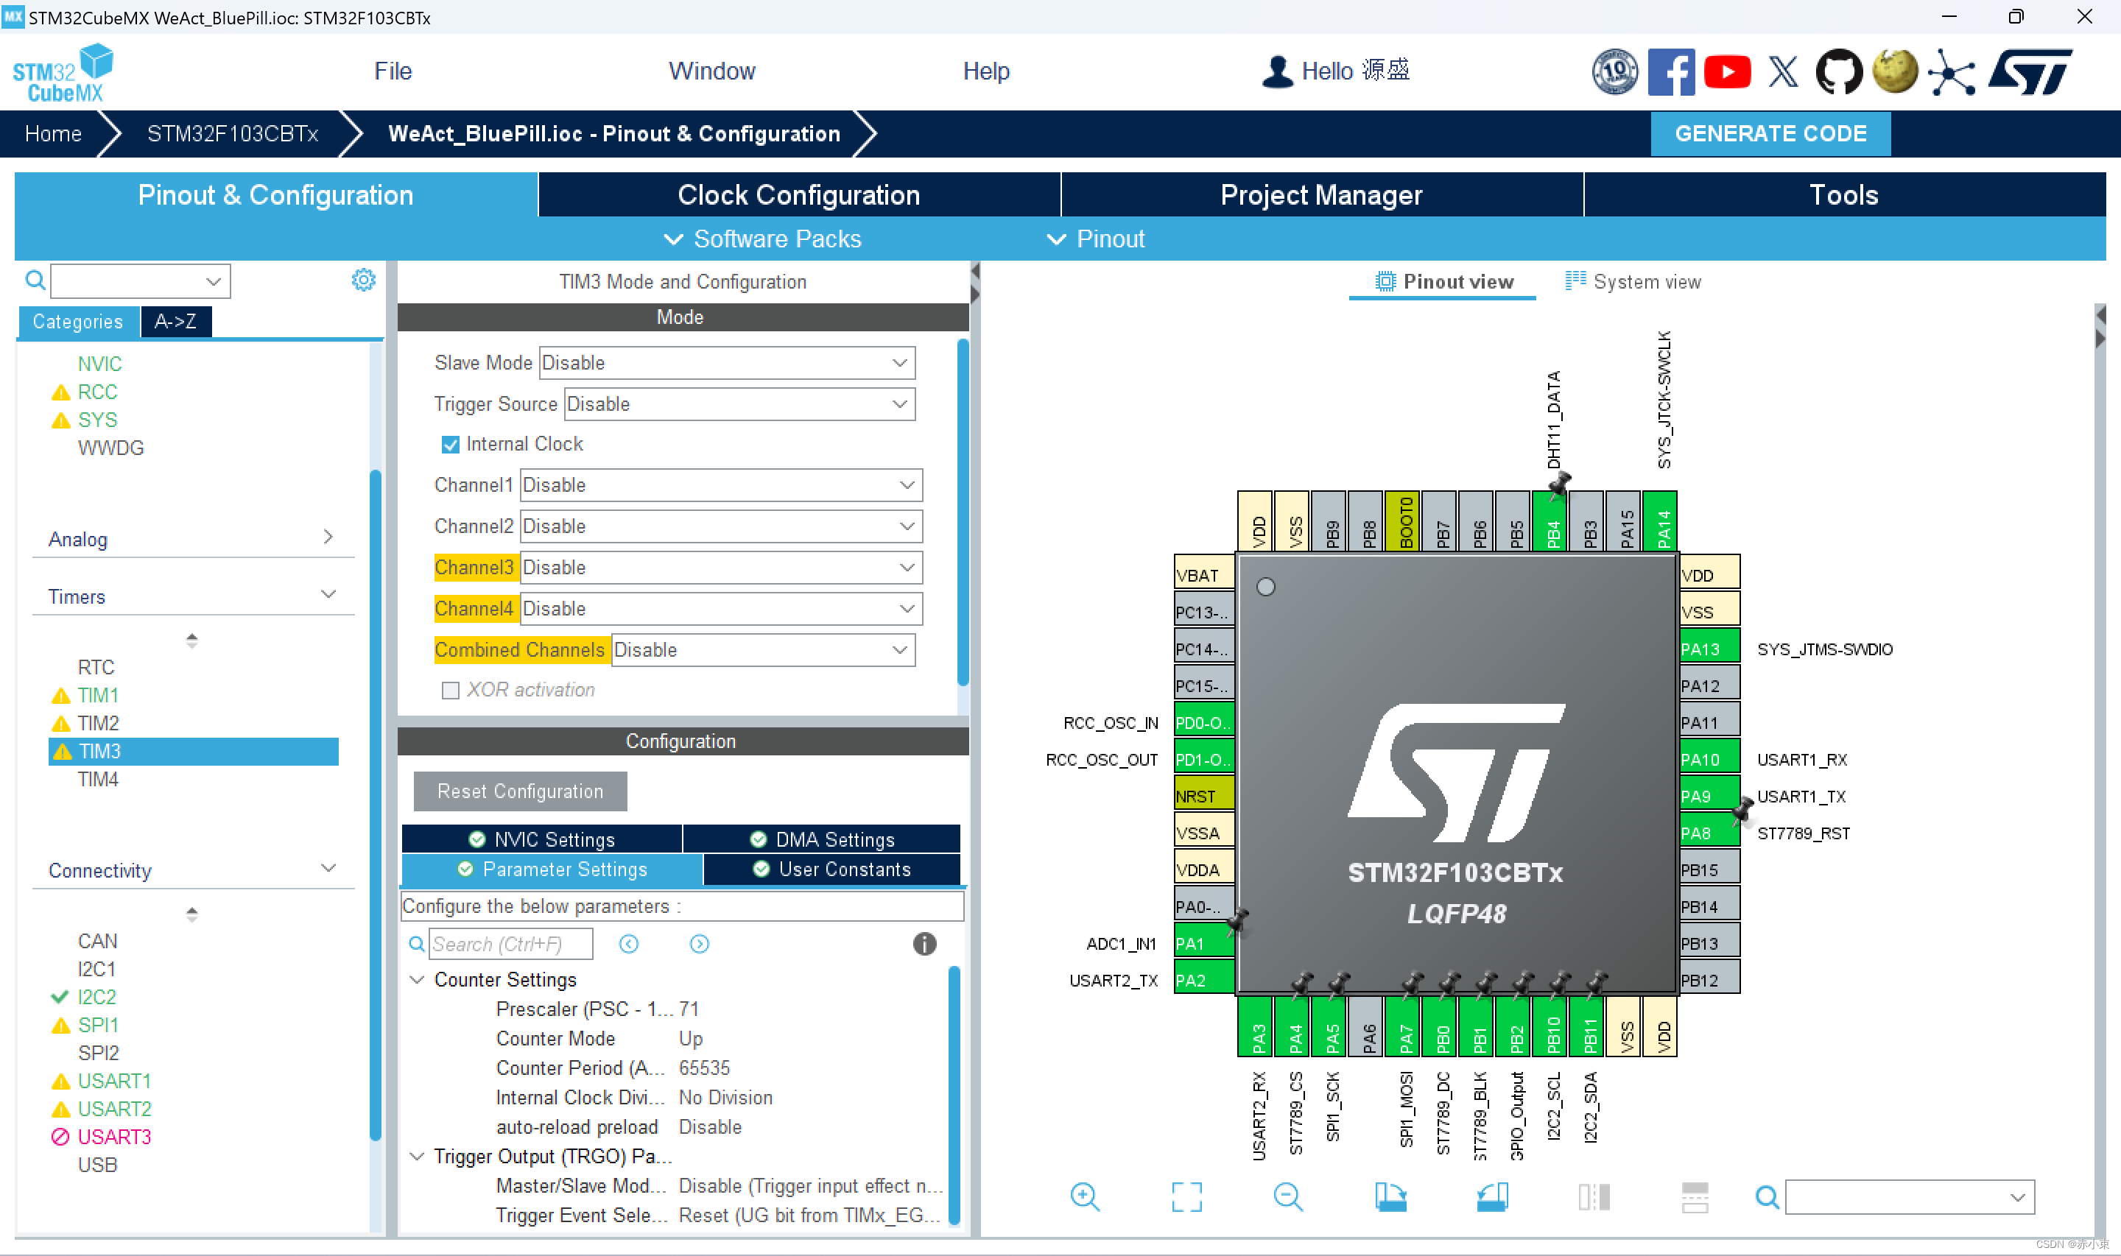The height and width of the screenshot is (1256, 2121).
Task: Open the Slave Mode dropdown
Action: (726, 363)
